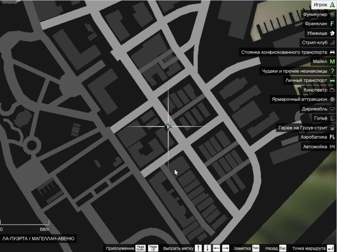Select the Дирижабль blimp icon

[332, 109]
